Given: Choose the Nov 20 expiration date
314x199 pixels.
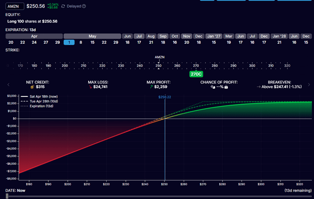Looking at the screenshot, I should click(187, 42).
